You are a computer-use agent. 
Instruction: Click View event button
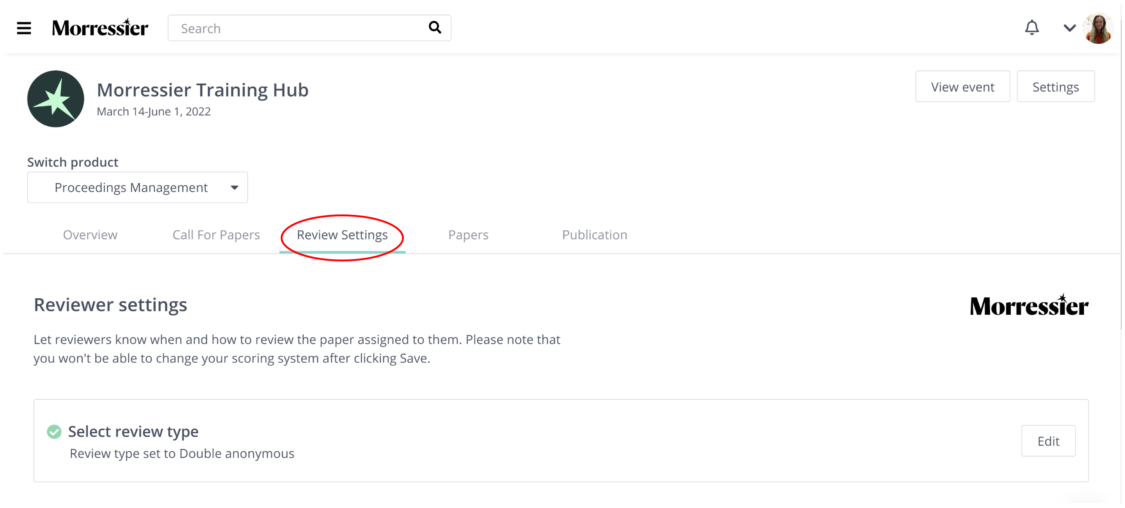963,87
